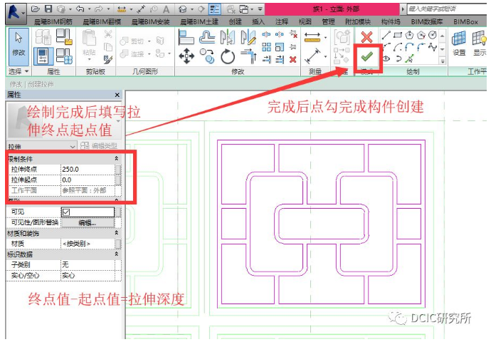This screenshot has height=342, width=491.
Task: Click the 拉伸终点 value field 250.0
Action: pos(88,170)
